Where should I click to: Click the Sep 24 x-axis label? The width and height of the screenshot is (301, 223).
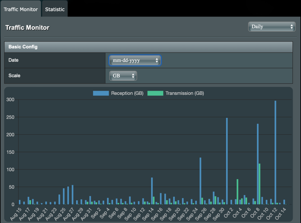[x=192, y=214]
